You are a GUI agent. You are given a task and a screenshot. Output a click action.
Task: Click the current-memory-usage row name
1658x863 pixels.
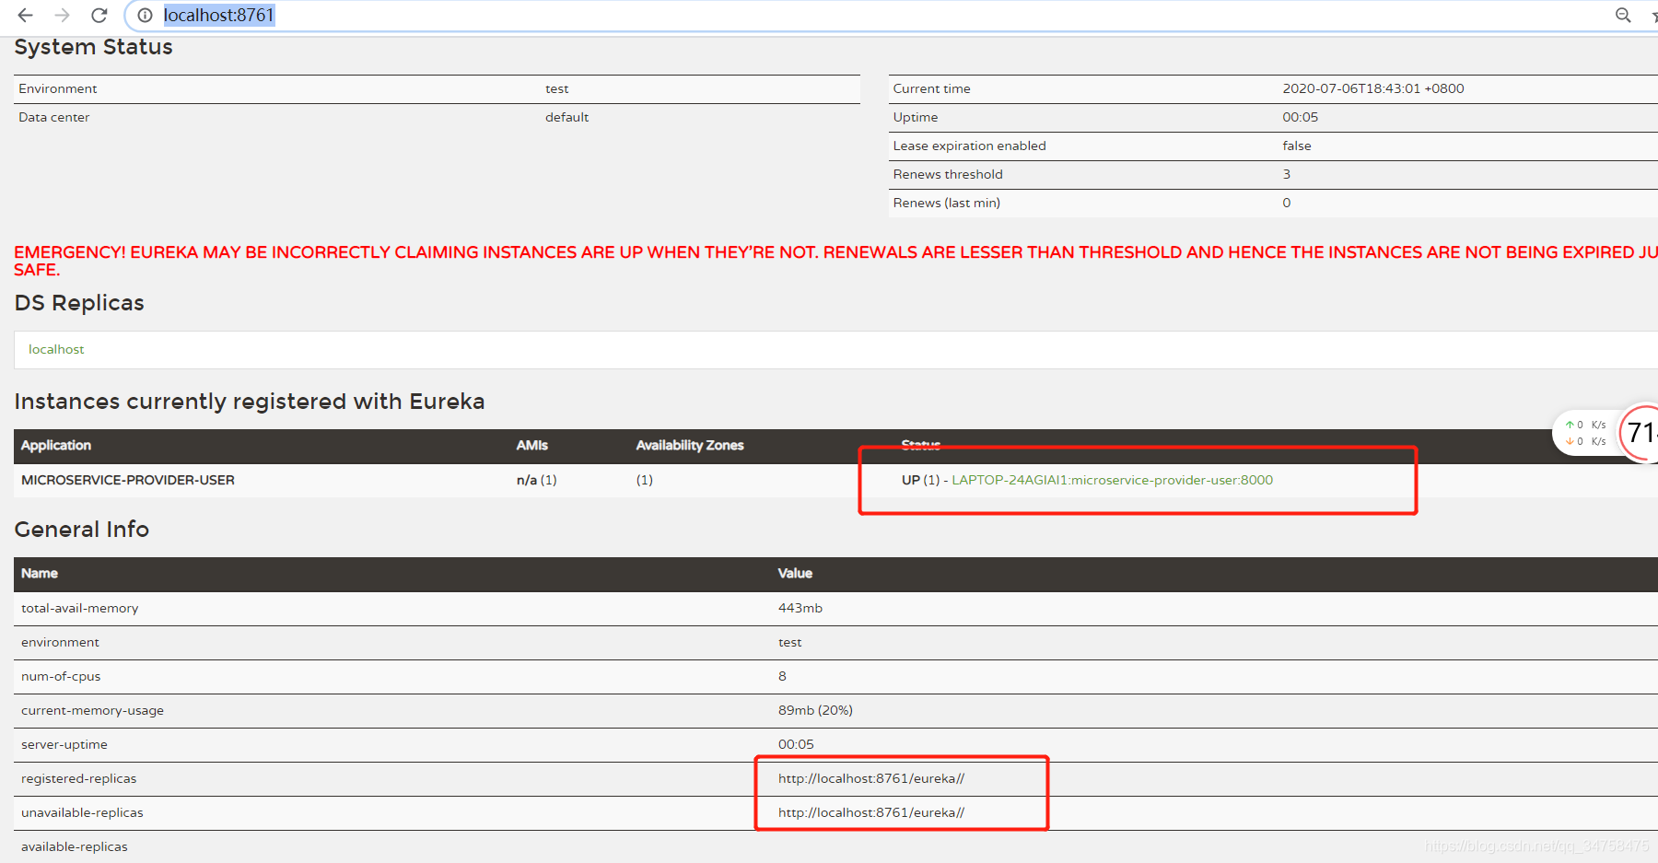pos(92,710)
